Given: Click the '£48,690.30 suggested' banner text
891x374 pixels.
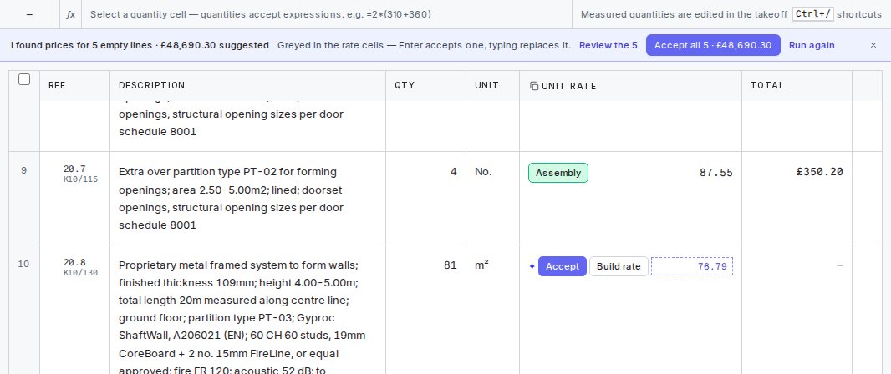Looking at the screenshot, I should coord(215,45).
